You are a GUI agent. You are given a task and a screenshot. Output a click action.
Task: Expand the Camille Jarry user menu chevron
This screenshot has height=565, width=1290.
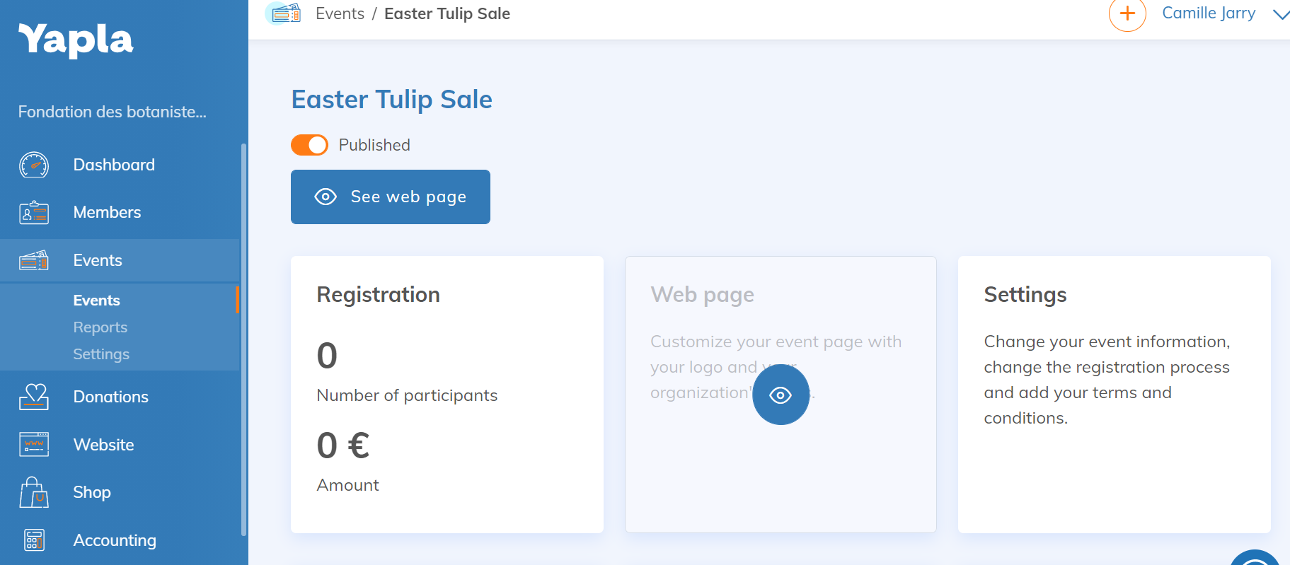point(1280,14)
